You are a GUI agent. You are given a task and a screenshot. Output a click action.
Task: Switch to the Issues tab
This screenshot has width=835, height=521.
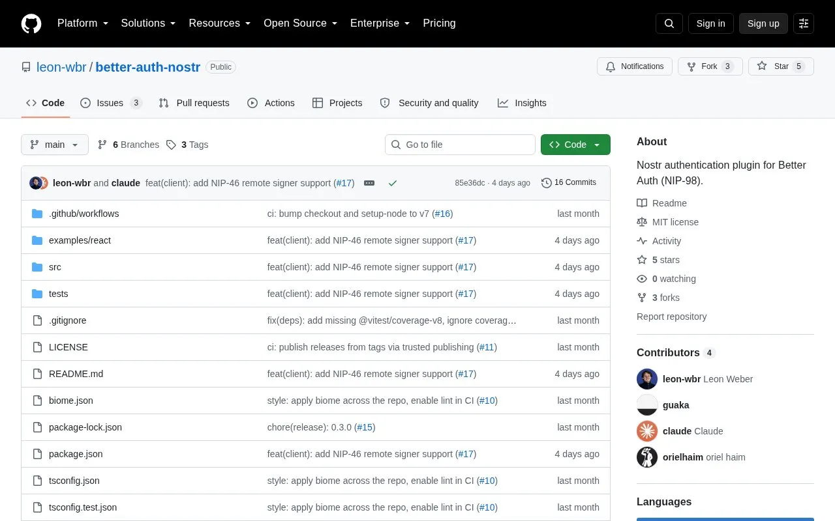coord(111,103)
